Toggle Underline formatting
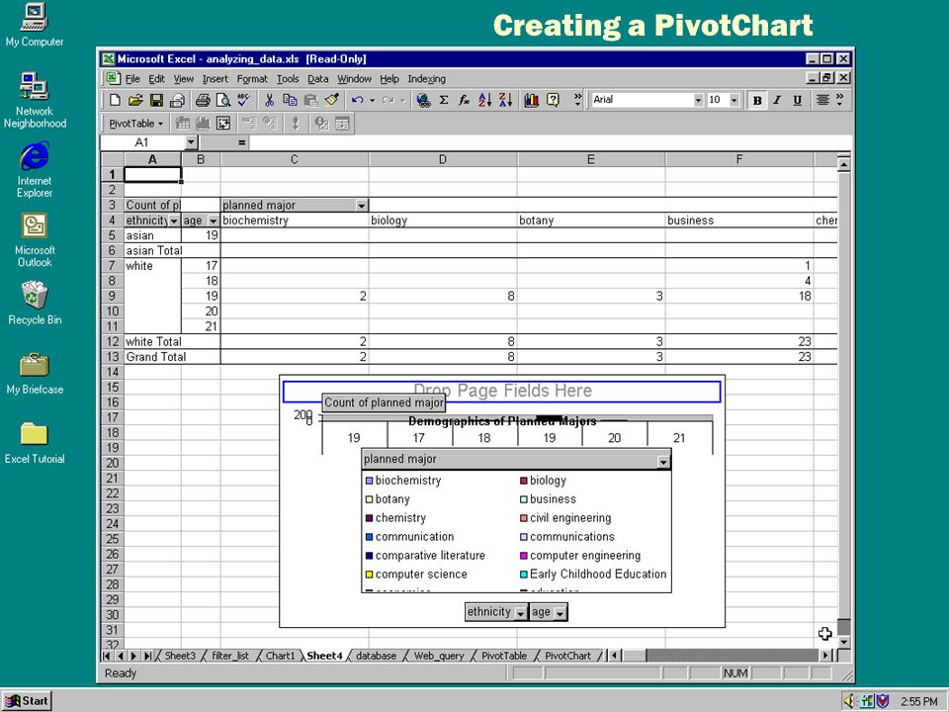 pos(797,101)
